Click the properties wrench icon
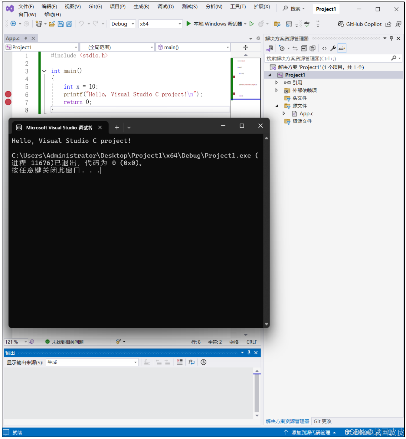 tap(333, 48)
